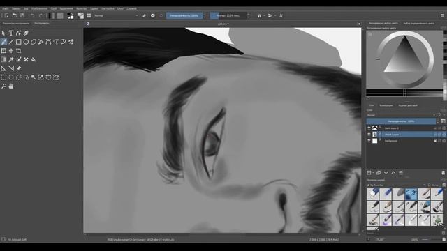Select the Rectangle shape tool
The height and width of the screenshot is (251, 447).
click(x=19, y=42)
